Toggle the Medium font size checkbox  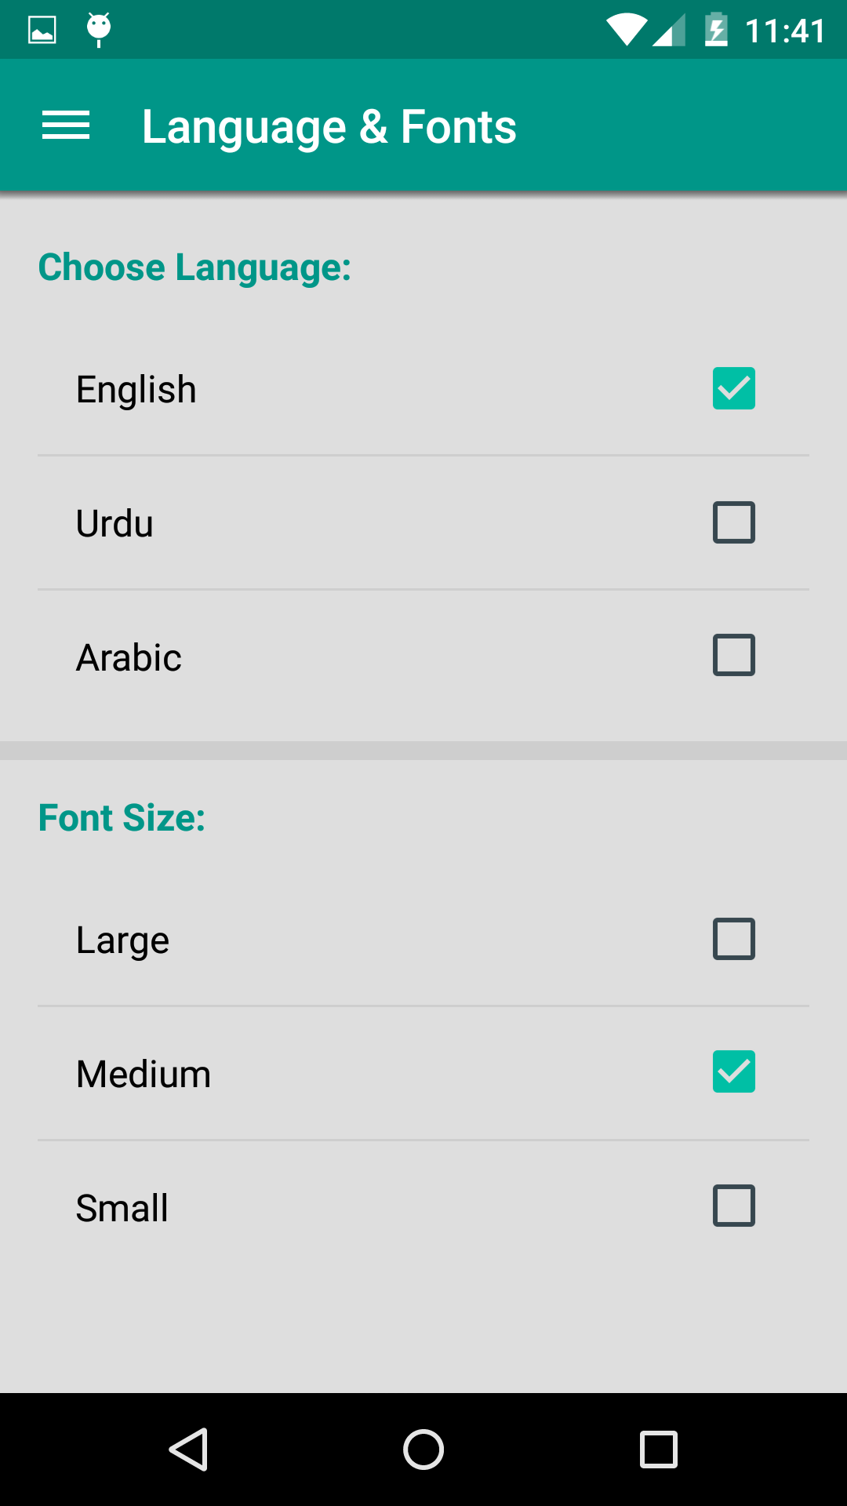(x=734, y=1071)
